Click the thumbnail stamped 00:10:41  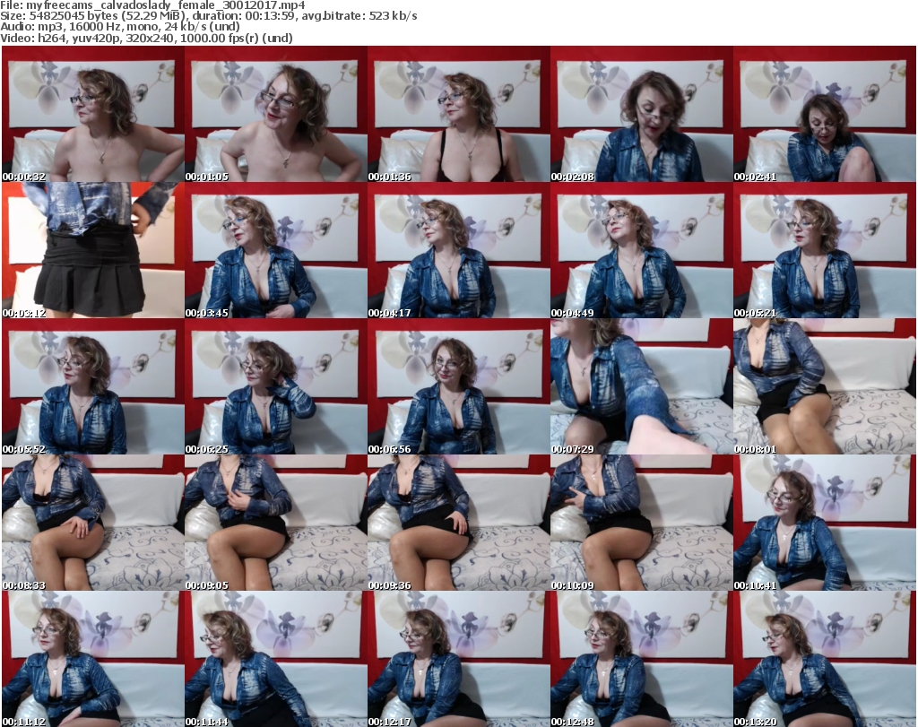click(825, 523)
